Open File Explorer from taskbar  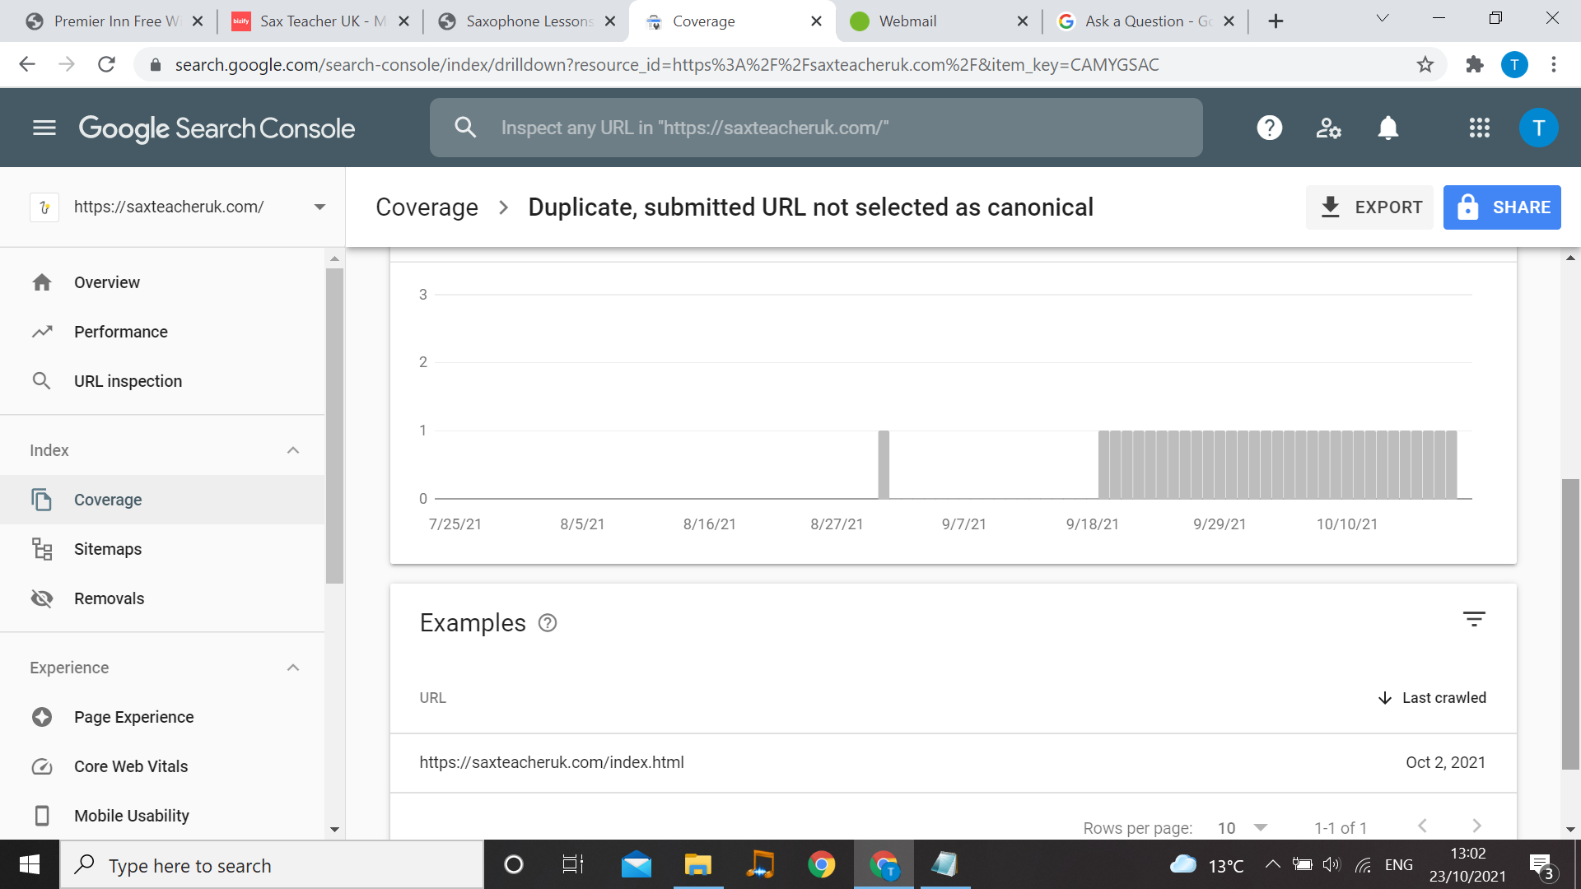click(x=697, y=865)
